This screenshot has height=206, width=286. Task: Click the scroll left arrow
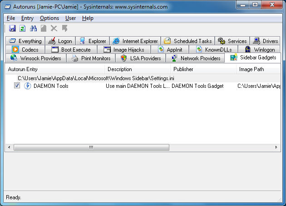click(9, 147)
